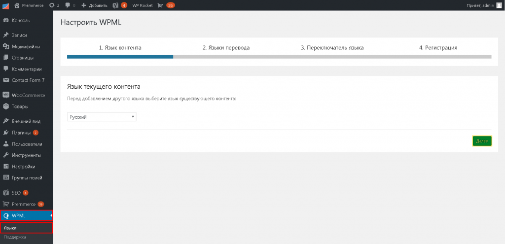Select step 3. Переключатель языка
505x244 pixels.
(332, 48)
